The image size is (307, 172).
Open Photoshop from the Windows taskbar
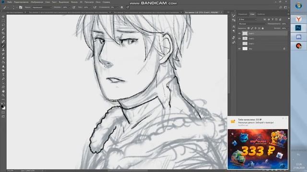(298, 28)
